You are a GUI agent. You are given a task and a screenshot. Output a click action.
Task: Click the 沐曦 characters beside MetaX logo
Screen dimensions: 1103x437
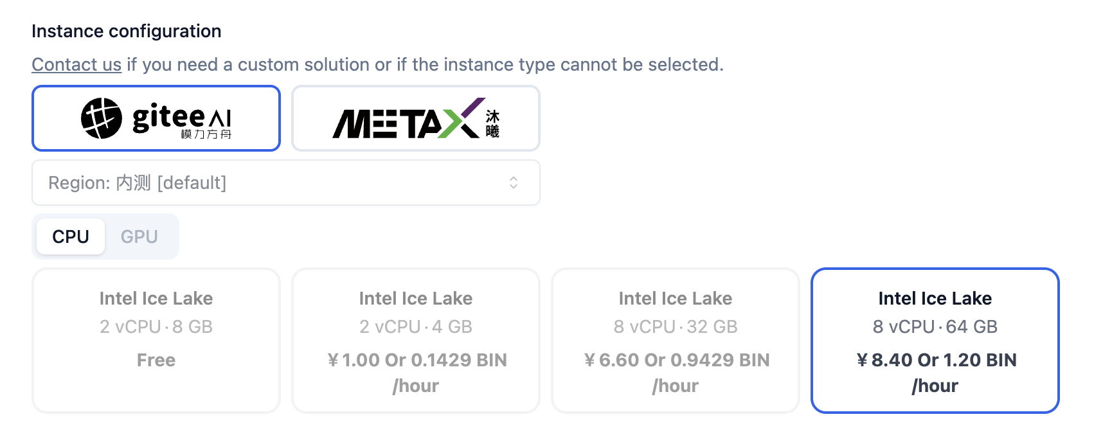tap(492, 123)
